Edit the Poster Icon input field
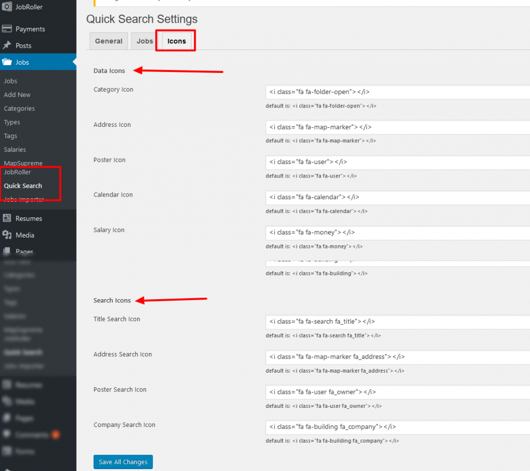Image resolution: width=530 pixels, height=471 pixels. pos(397,162)
